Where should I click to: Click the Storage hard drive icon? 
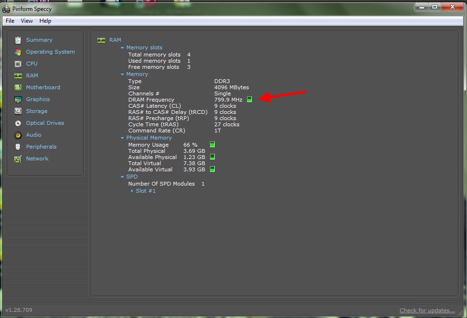pyautogui.click(x=18, y=111)
